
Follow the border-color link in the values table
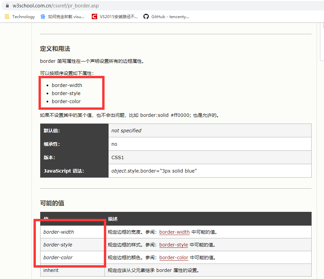tap(174, 258)
